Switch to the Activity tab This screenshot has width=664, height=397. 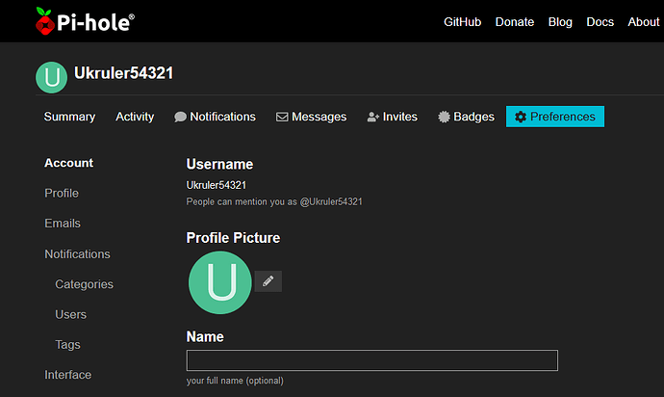point(135,117)
